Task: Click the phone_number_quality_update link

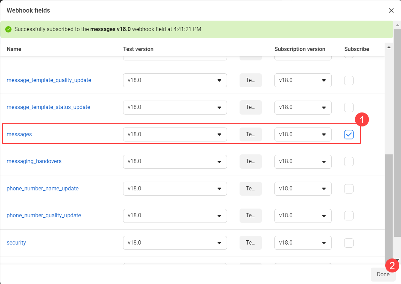Action: tap(44, 215)
